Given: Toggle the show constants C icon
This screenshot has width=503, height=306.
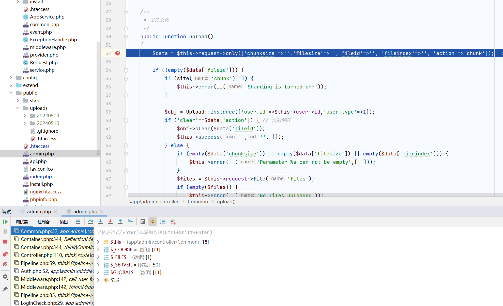Looking at the screenshot, I should point(153,222).
